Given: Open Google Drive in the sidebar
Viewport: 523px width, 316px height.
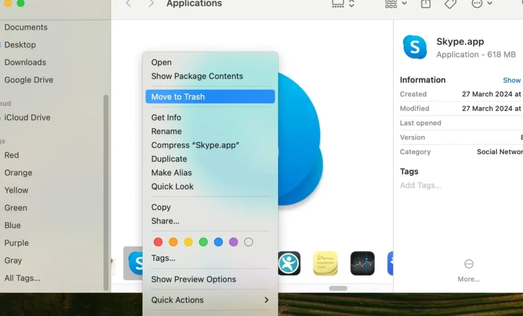Looking at the screenshot, I should [29, 80].
